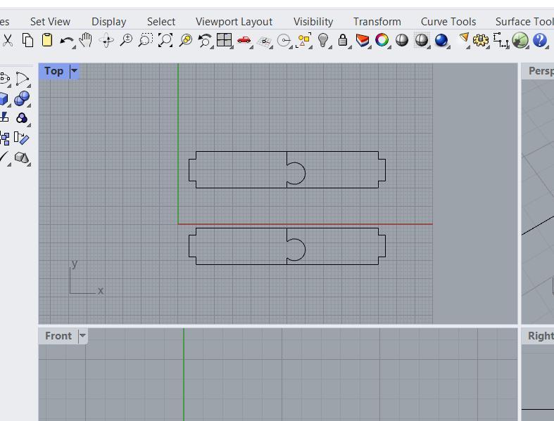Click the Object Snap circle icon
This screenshot has width=554, height=421.
pos(284,41)
